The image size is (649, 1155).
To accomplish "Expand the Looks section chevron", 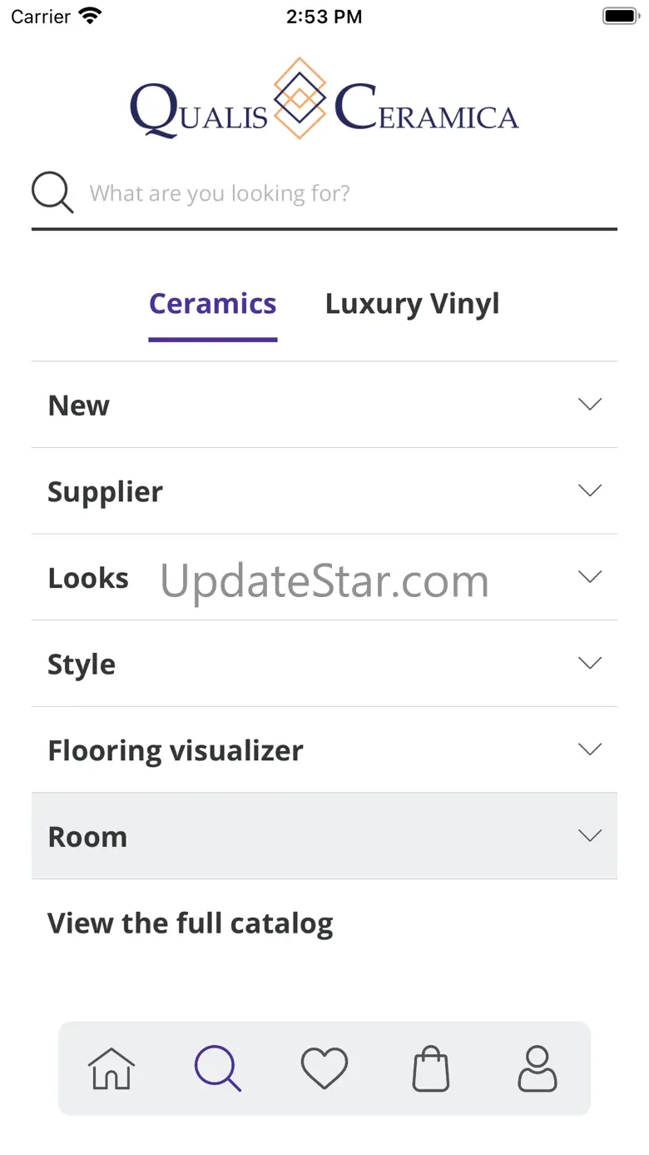I will coord(589,577).
